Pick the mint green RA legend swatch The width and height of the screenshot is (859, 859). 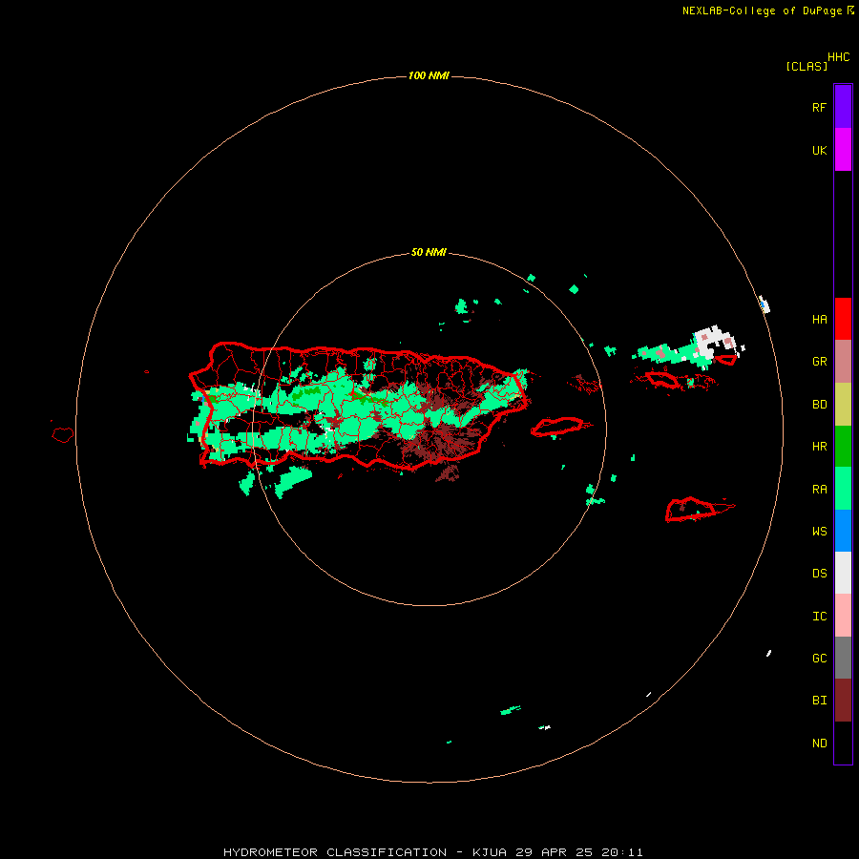coord(843,489)
